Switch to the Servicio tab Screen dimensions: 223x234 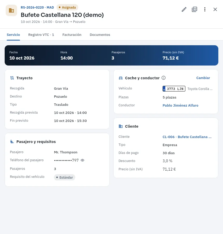[13, 35]
